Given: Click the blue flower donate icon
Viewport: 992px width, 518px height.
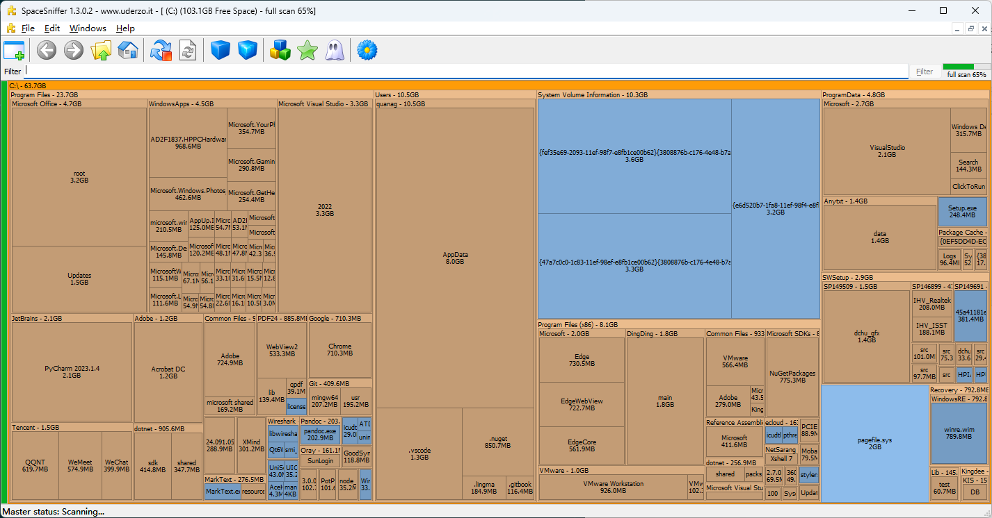Looking at the screenshot, I should click(x=367, y=51).
